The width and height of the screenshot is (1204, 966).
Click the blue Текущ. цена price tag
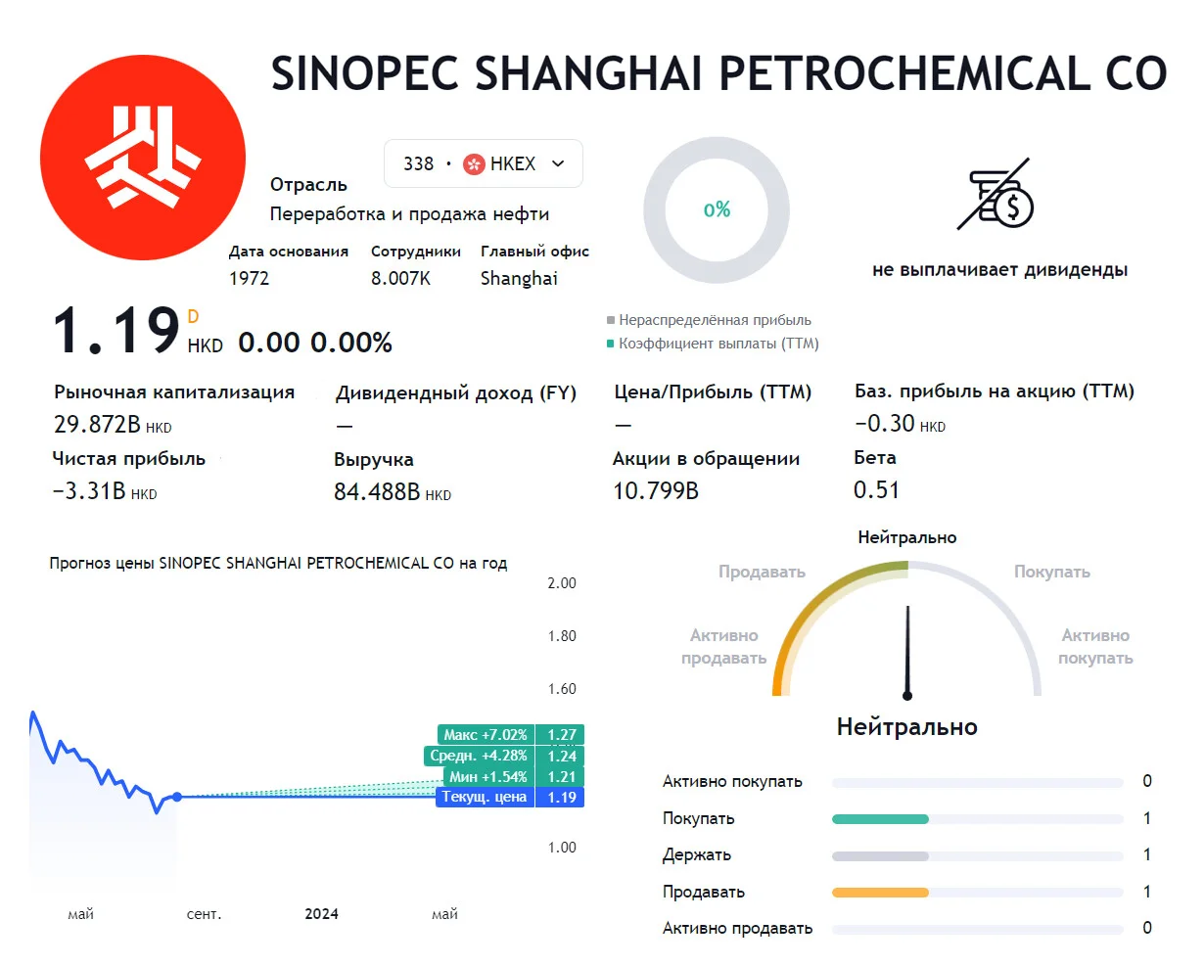pyautogui.click(x=485, y=798)
